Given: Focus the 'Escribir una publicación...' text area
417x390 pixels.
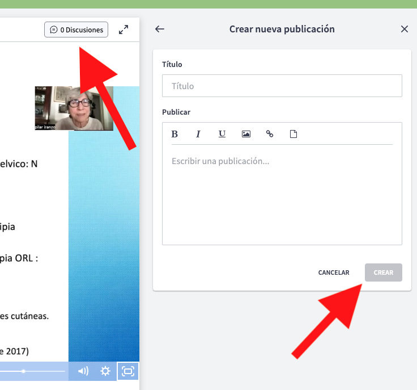Looking at the screenshot, I should 282,193.
